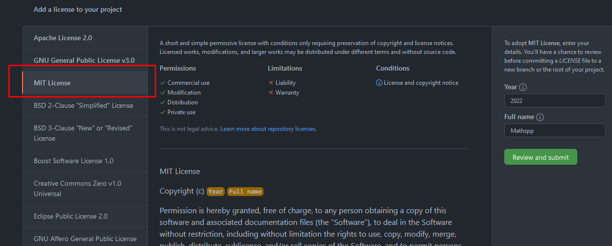Click the info icon beside License and copyright notice

pos(379,83)
